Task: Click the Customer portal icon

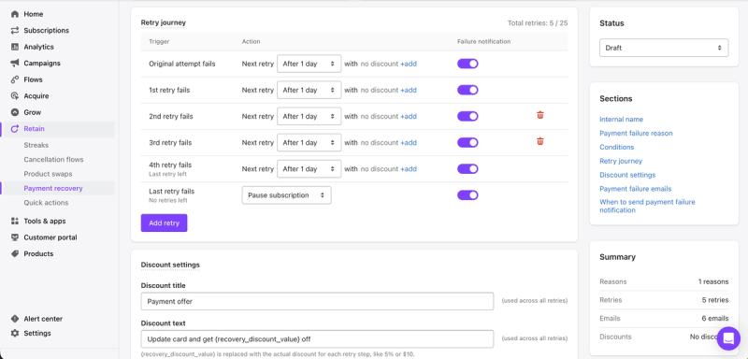Action: [15, 237]
